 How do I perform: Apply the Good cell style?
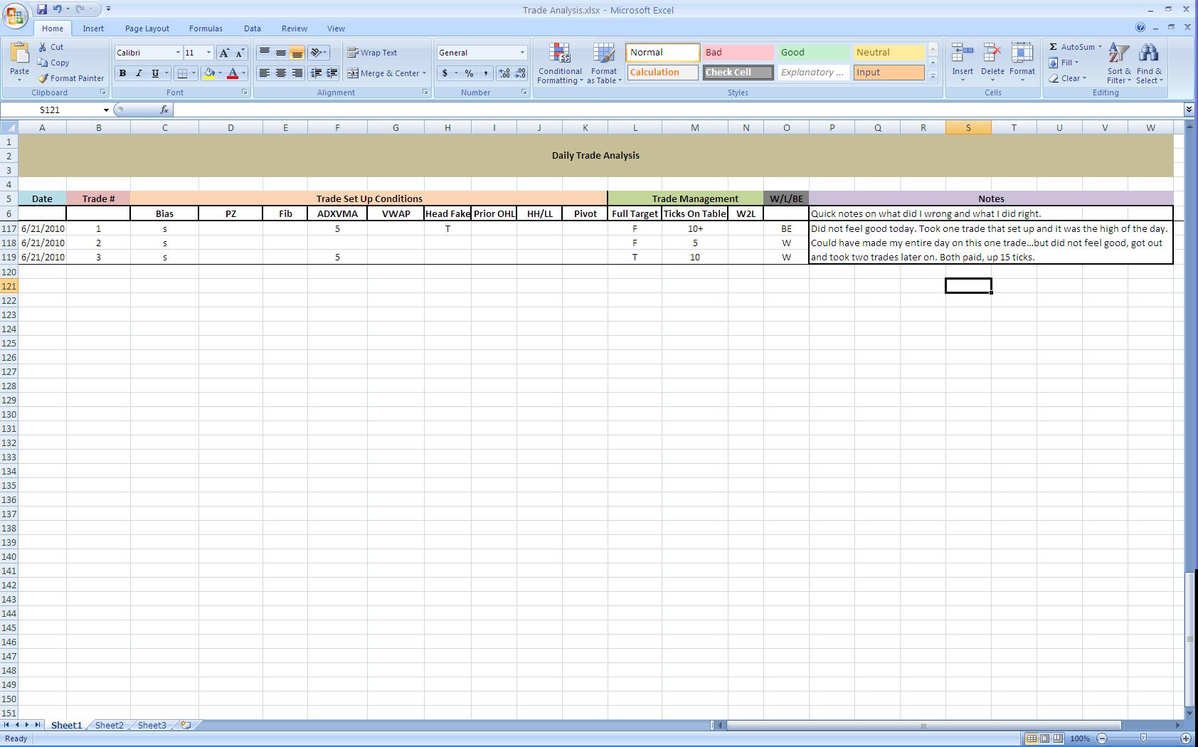pos(814,53)
